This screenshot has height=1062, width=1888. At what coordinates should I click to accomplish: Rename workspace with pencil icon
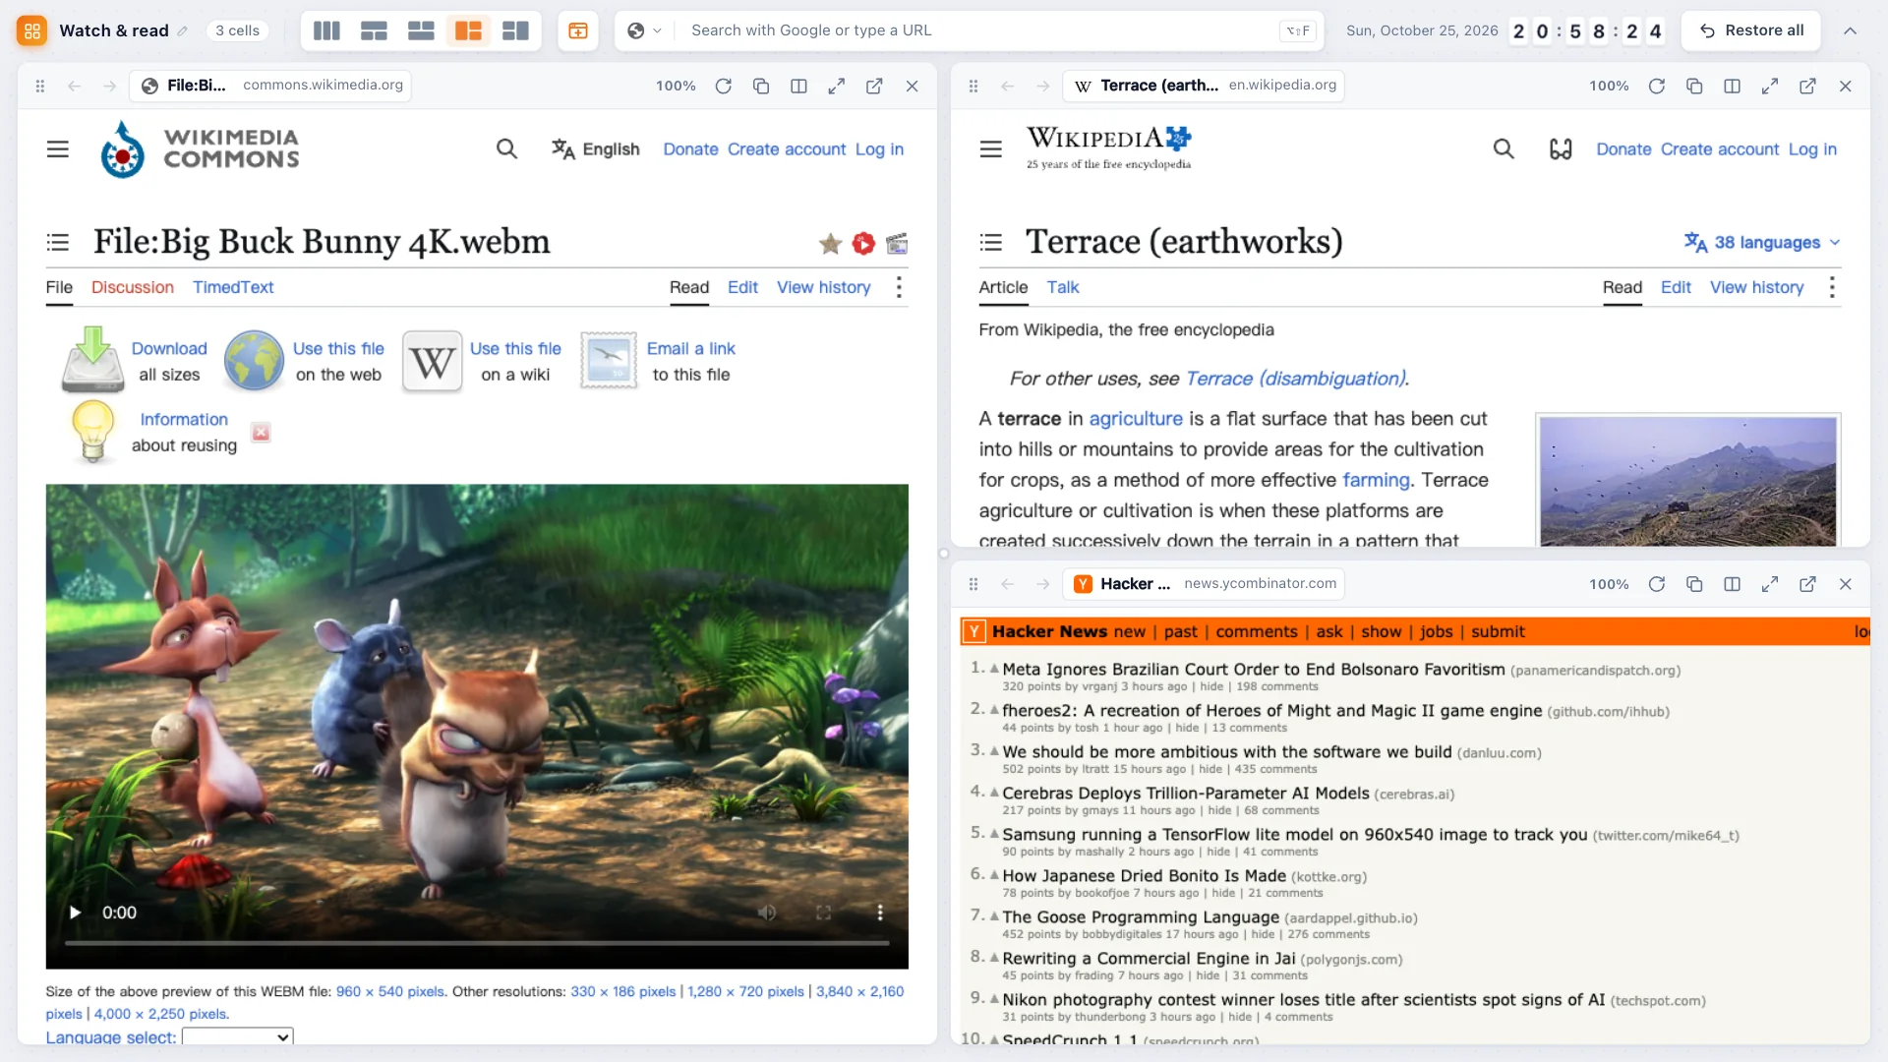pyautogui.click(x=182, y=31)
